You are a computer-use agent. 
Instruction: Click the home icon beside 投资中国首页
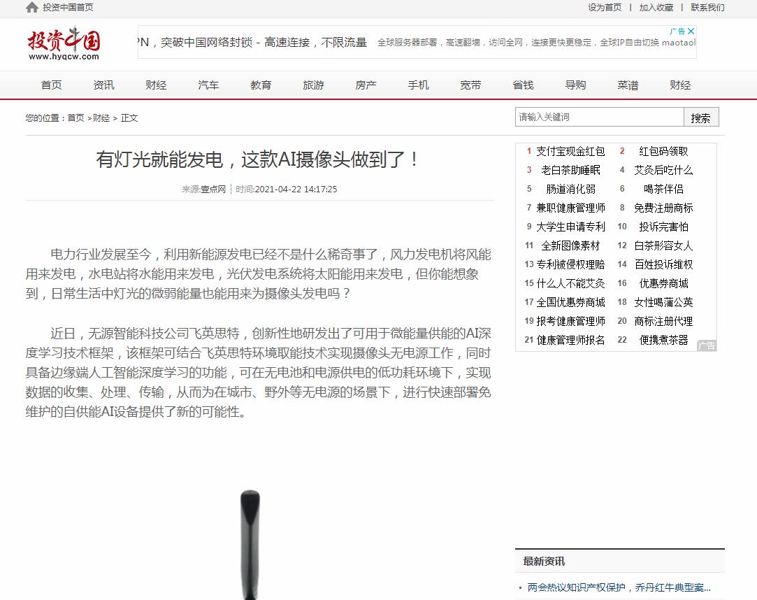[32, 7]
